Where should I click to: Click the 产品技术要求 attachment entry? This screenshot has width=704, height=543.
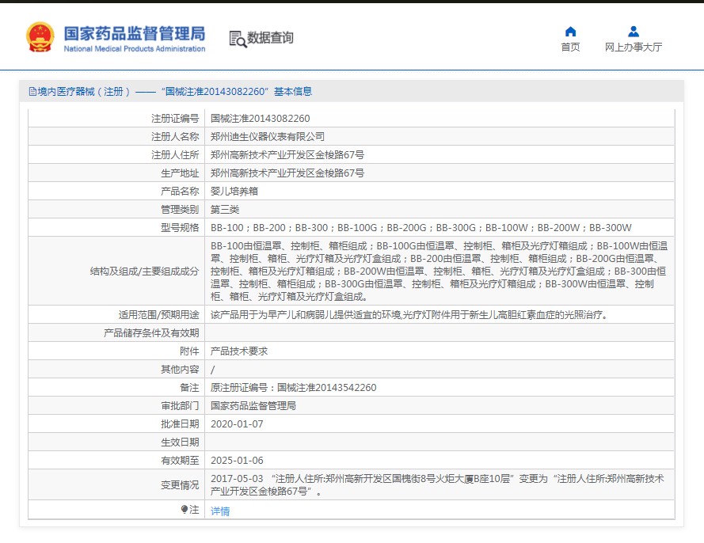[239, 351]
